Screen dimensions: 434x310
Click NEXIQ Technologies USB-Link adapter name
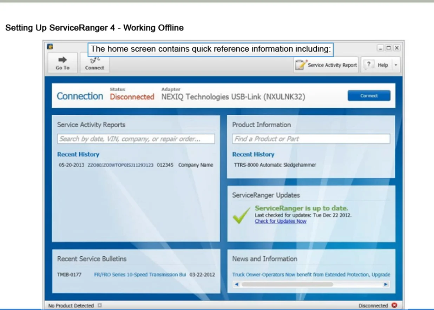[x=233, y=97]
